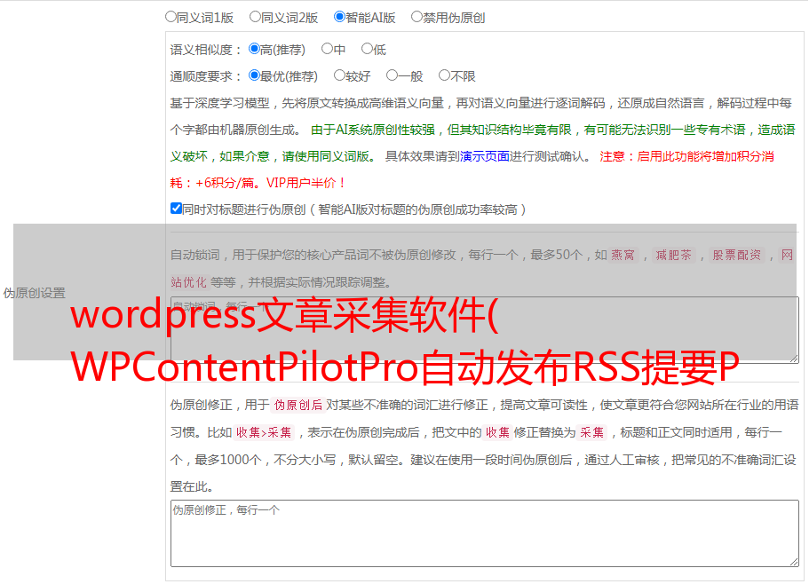Viewport: 809px width, 584px height.
Task: Select the 同义词2版 radio option
Action: [255, 17]
